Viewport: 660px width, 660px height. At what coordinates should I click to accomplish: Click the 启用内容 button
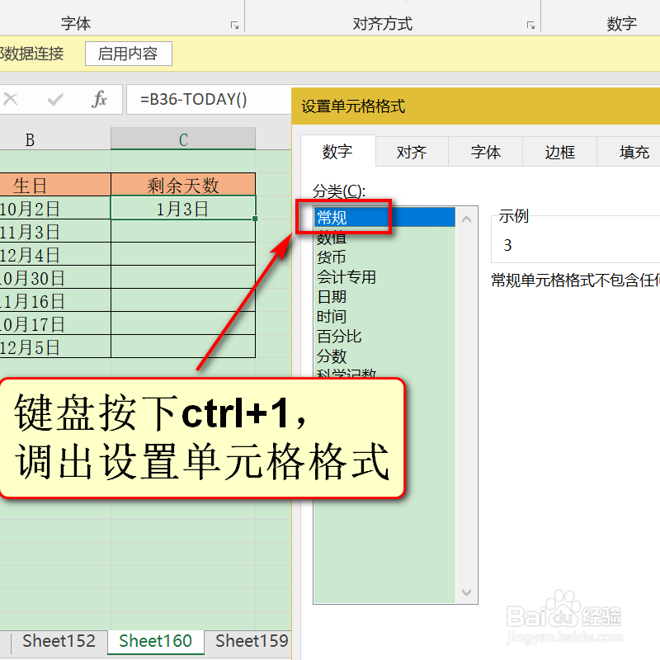click(x=128, y=53)
